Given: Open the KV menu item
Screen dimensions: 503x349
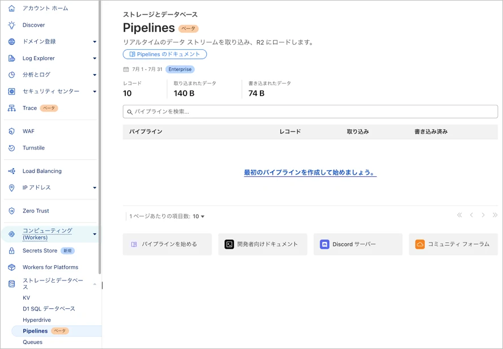Looking at the screenshot, I should [27, 297].
